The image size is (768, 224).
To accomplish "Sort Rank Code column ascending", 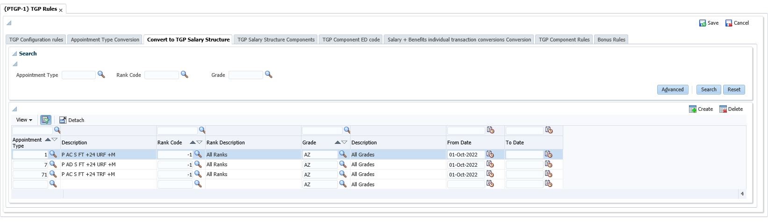I will 193,143.
